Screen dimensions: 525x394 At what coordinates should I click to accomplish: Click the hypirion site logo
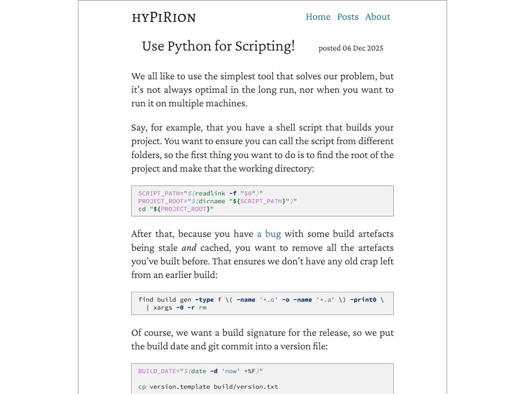tap(164, 17)
